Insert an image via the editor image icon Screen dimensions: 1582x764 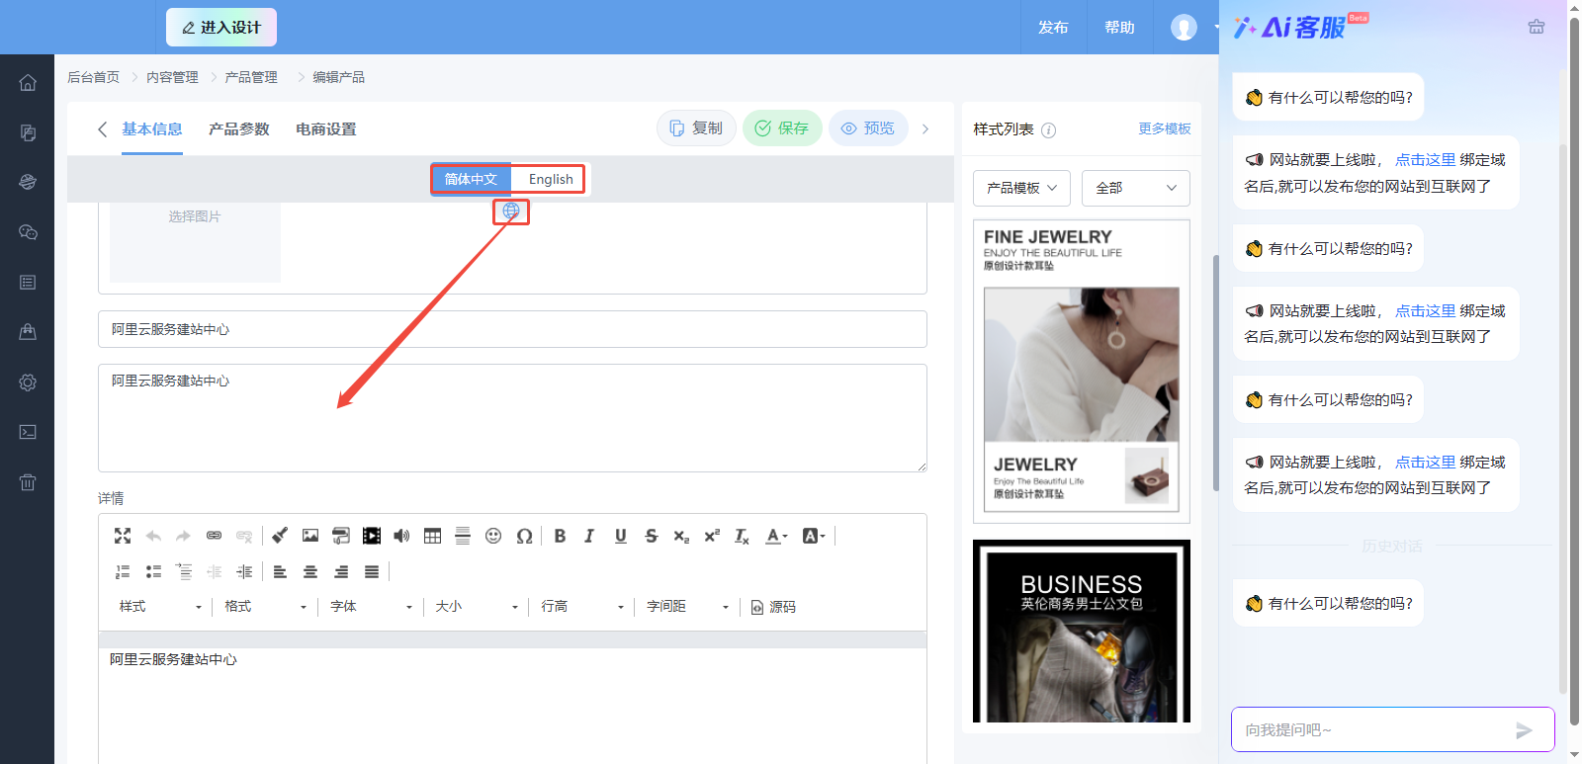[310, 536]
